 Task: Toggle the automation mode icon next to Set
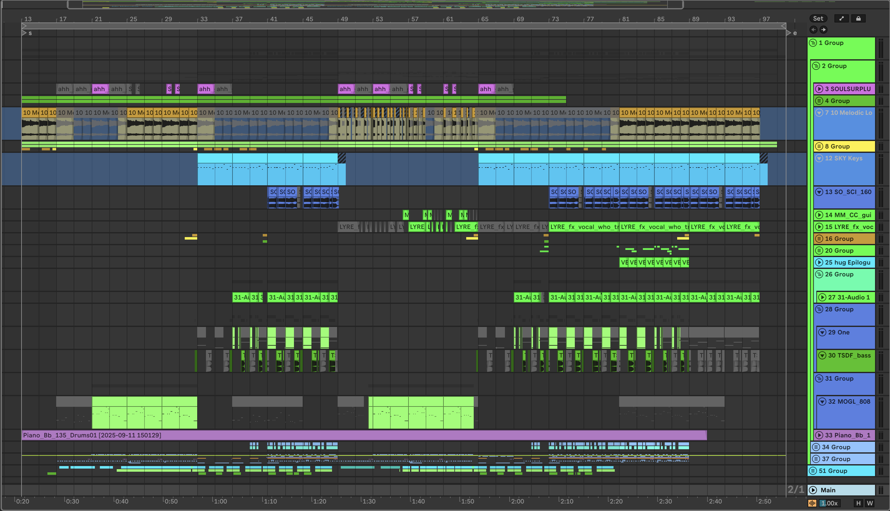point(842,19)
